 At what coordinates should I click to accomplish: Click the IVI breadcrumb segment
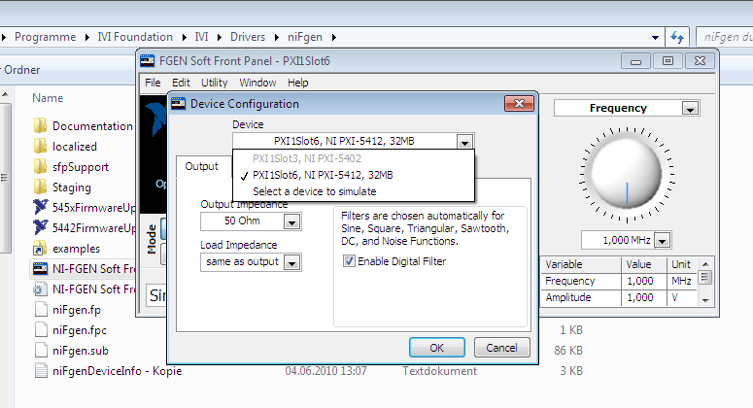201,37
